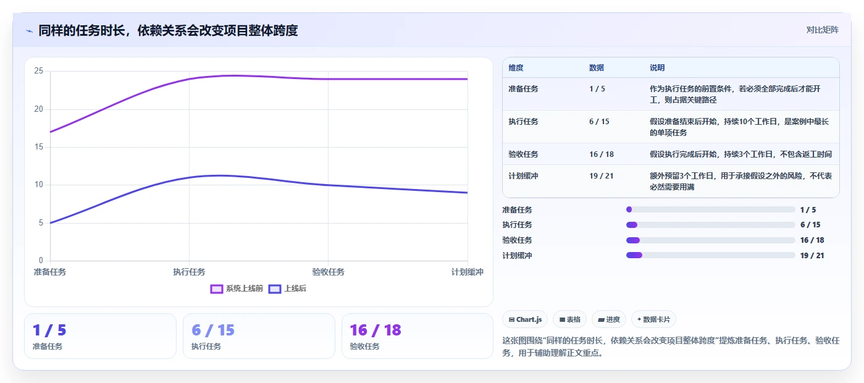The image size is (864, 383).
Task: Click the panel title 同样的任务时长
Action: pyautogui.click(x=168, y=30)
